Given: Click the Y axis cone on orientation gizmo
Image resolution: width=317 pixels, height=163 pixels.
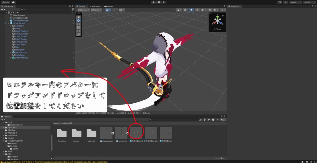Looking at the screenshot, I should coord(218,17).
